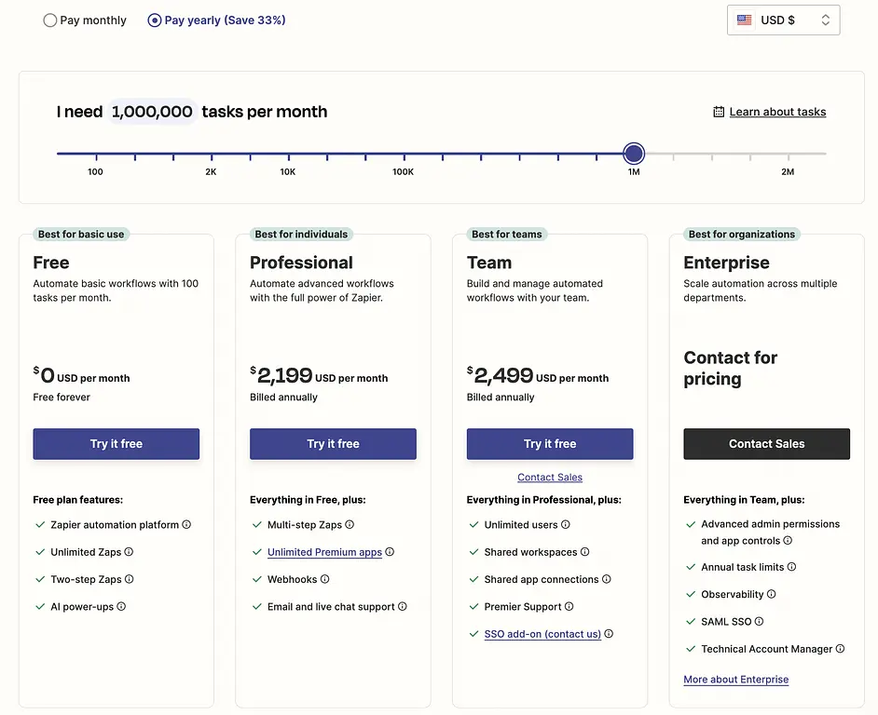Click info icon next to Zapier automation platform
This screenshot has width=878, height=715.
tap(186, 525)
